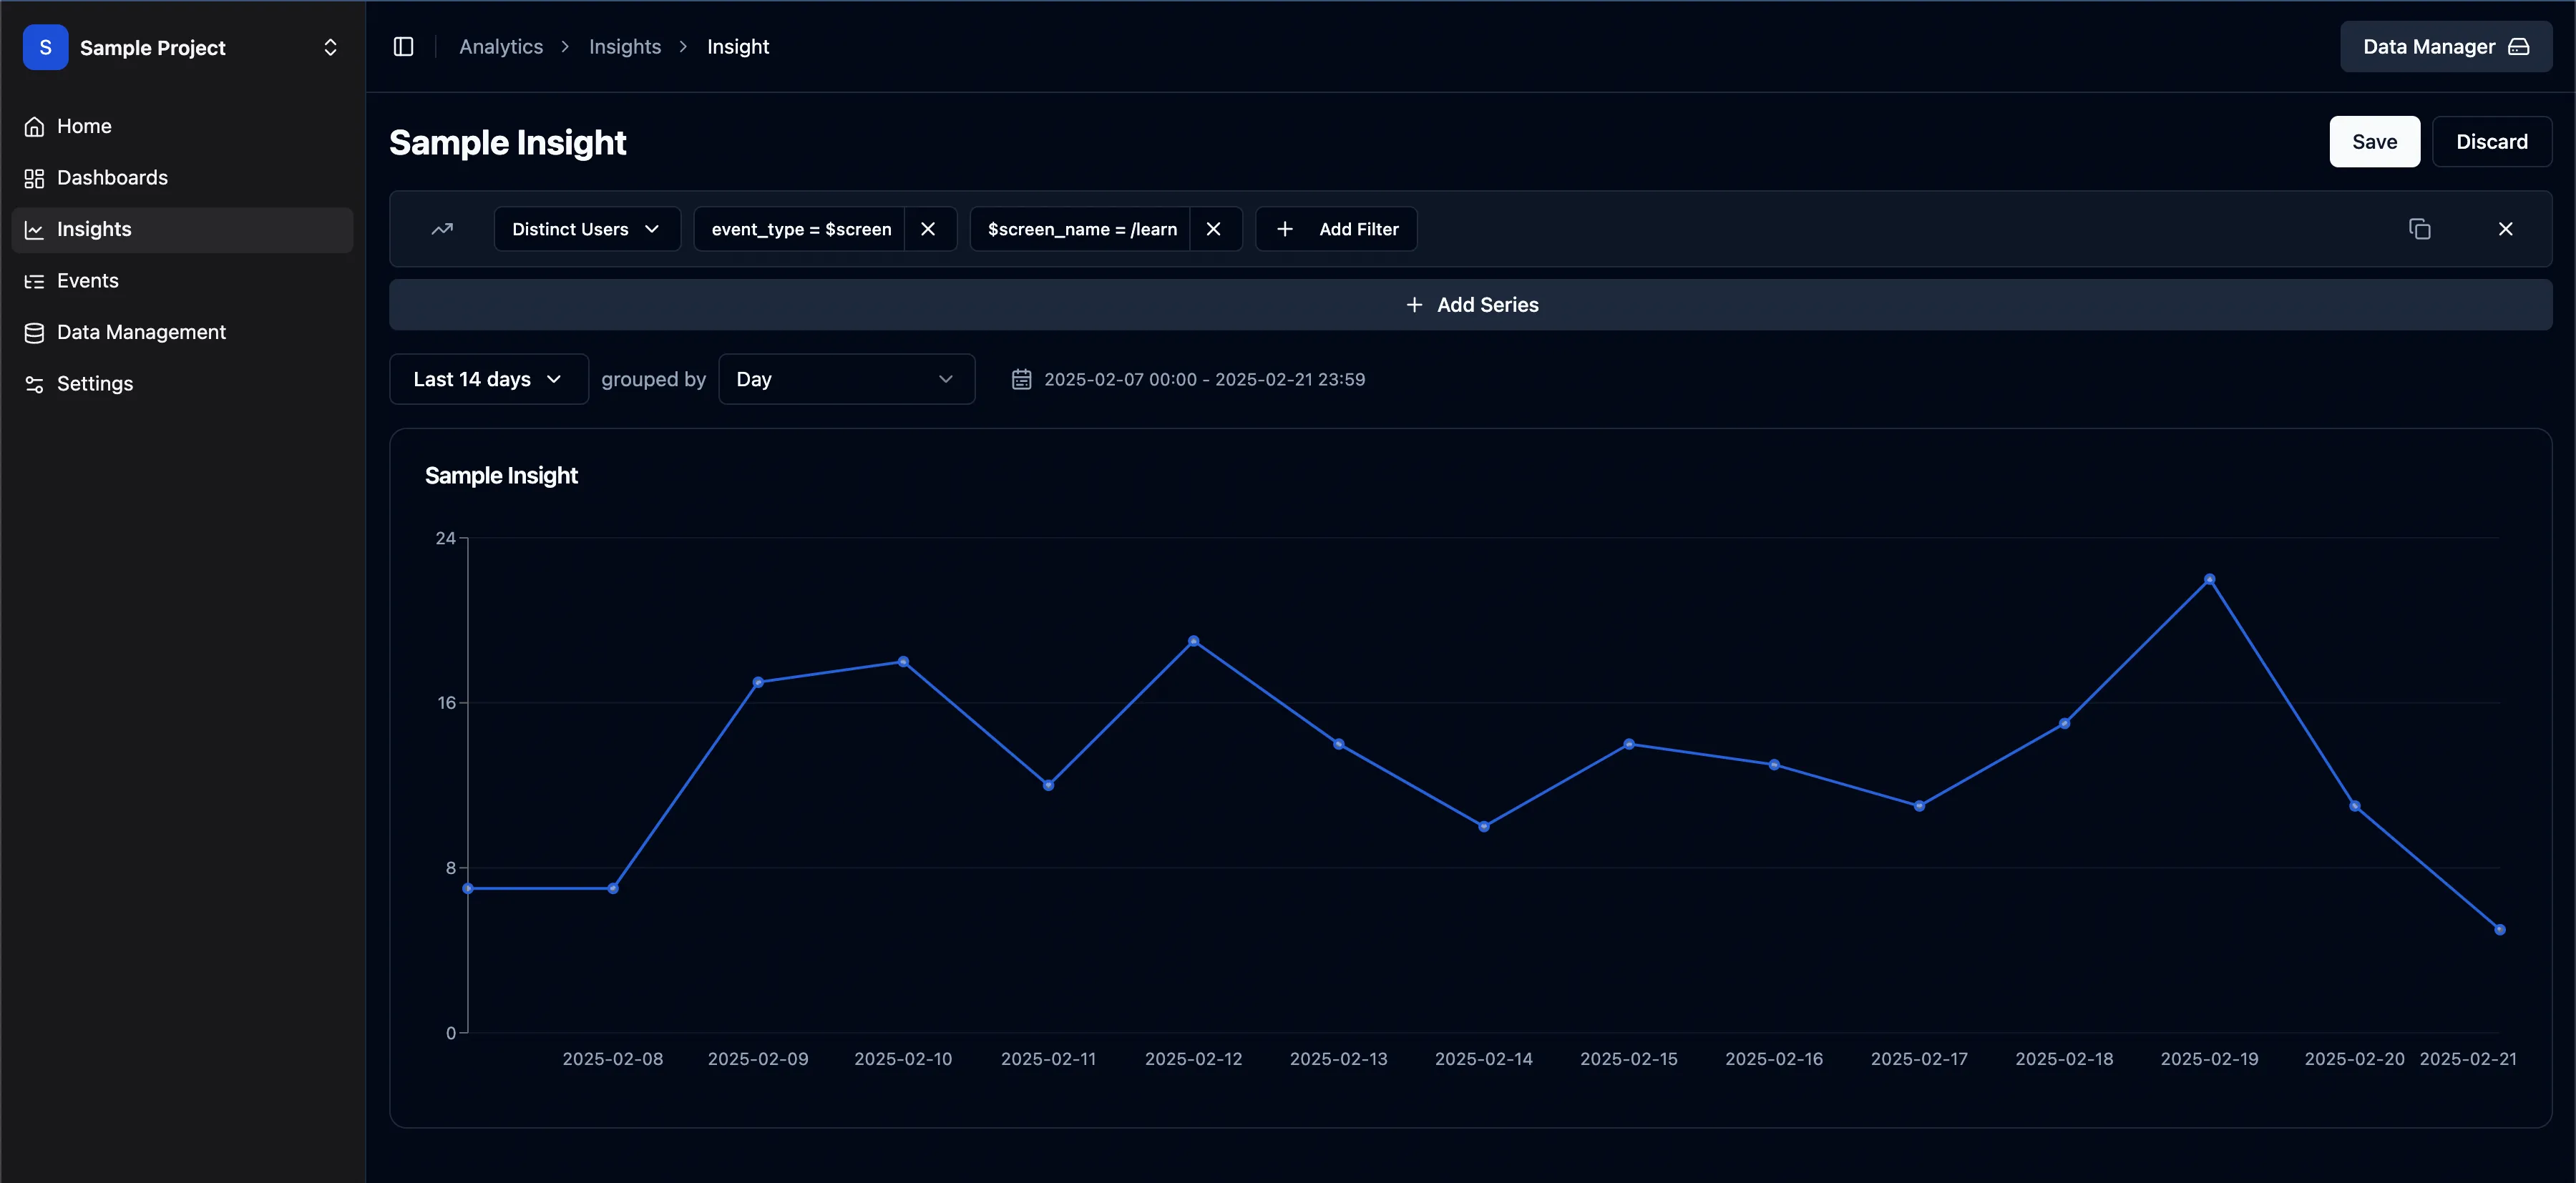Click the chart data point for 2025-02-19
The height and width of the screenshot is (1183, 2576).
pyautogui.click(x=2210, y=579)
